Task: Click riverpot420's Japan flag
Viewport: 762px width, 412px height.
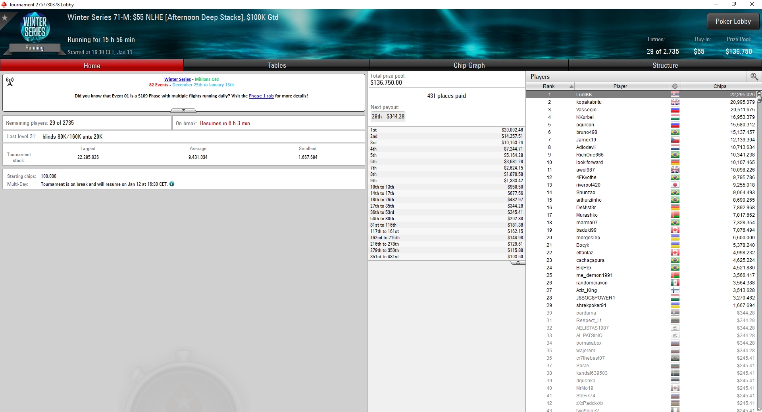Action: coord(675,185)
